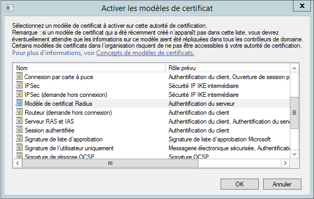Click the IPSec certificate template icon
314x199 pixels.
(19, 85)
